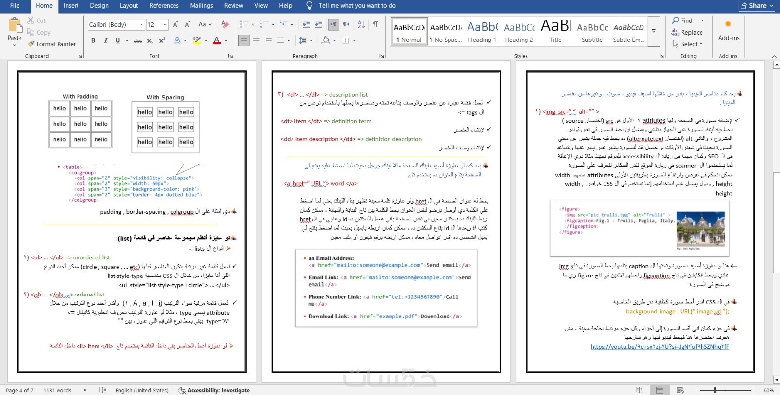Screen dimensions: 780x395
Task: Expand the Styles gallery more arrow
Action: pos(654,31)
